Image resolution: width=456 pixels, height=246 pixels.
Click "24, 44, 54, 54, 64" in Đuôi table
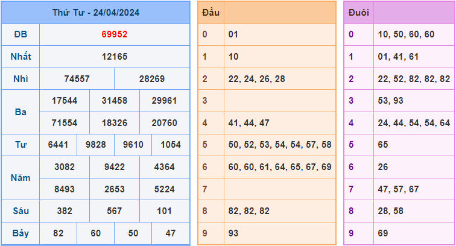(x=414, y=123)
